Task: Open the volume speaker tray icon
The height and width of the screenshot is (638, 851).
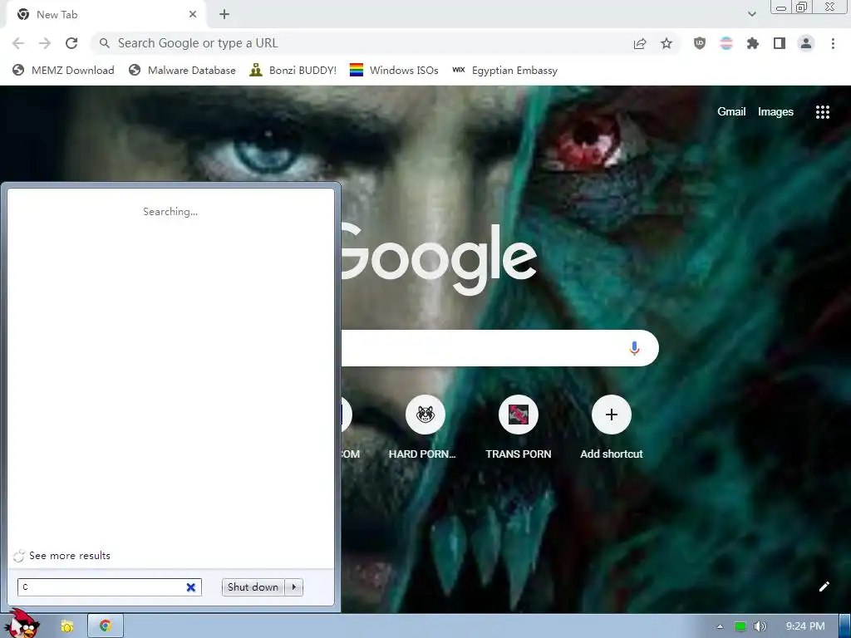Action: (x=760, y=626)
